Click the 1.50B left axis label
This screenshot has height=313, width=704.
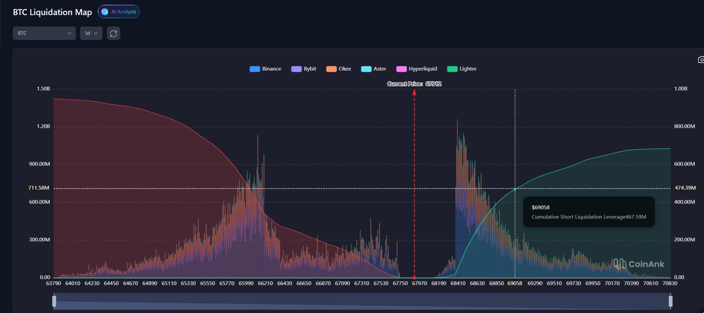(43, 89)
